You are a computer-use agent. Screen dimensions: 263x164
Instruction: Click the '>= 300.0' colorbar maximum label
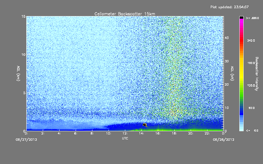(x=252, y=18)
